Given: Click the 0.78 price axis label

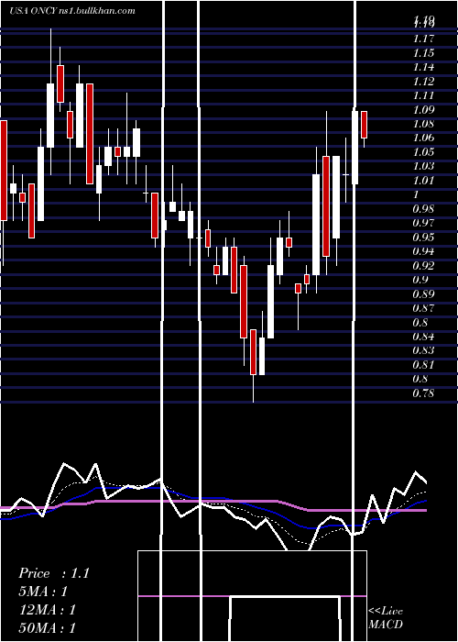Looking at the screenshot, I should pos(423,393).
